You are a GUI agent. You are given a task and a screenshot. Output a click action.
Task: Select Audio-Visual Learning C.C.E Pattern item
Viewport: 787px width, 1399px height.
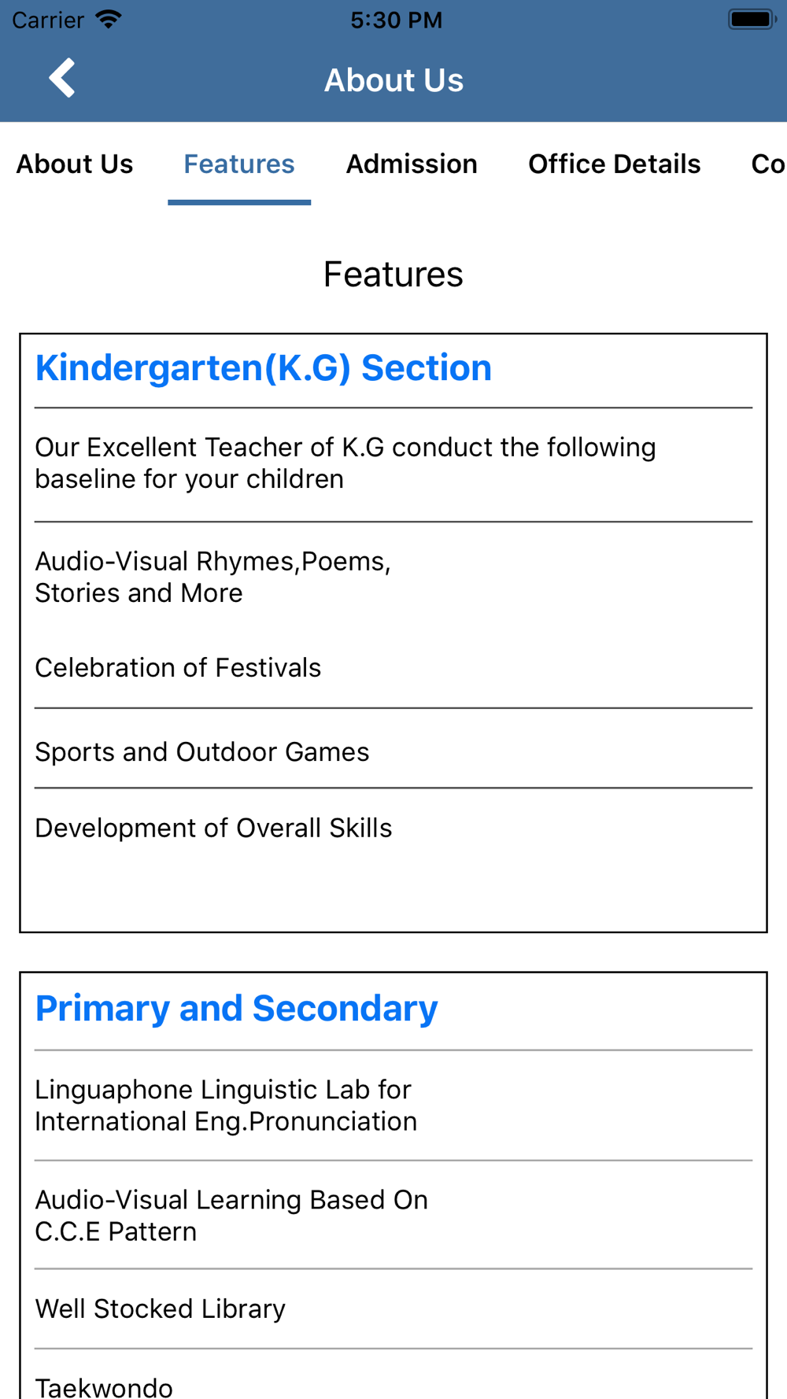tap(231, 1216)
